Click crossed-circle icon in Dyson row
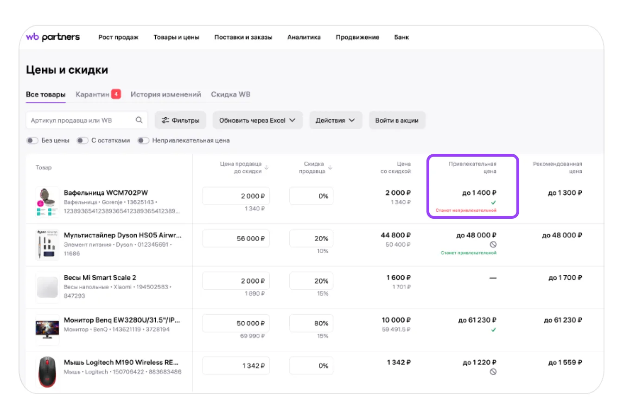 pos(493,244)
